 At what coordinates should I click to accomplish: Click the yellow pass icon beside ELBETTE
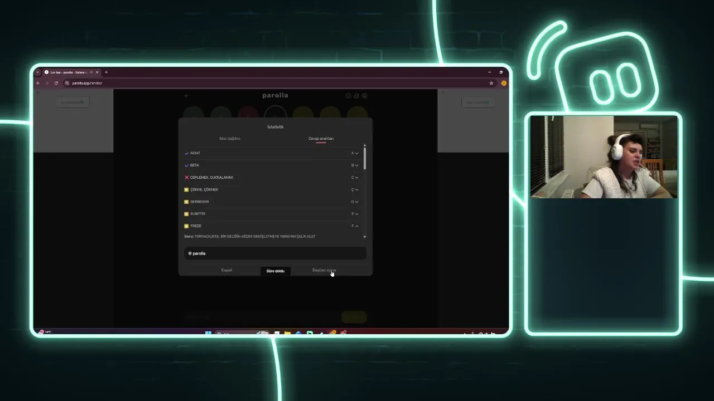click(186, 214)
